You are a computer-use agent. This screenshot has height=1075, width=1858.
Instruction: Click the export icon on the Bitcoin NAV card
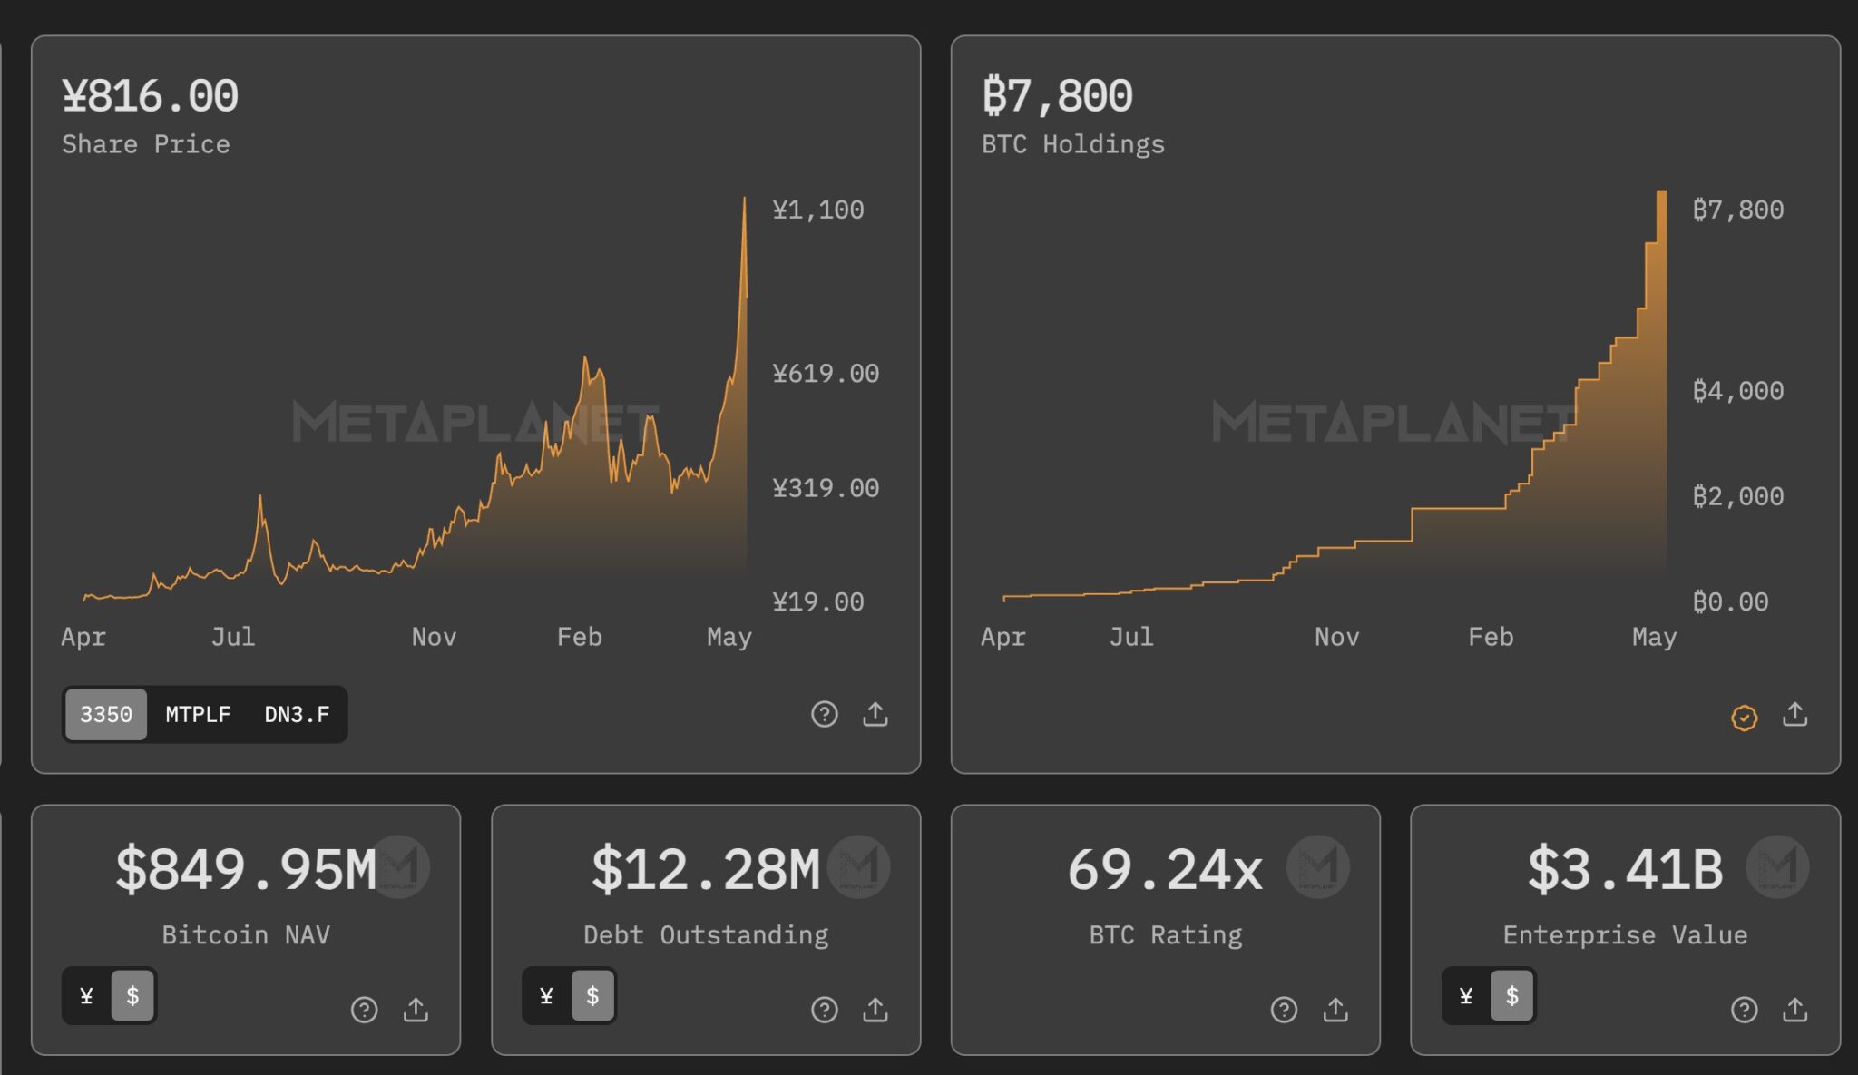click(x=416, y=1010)
